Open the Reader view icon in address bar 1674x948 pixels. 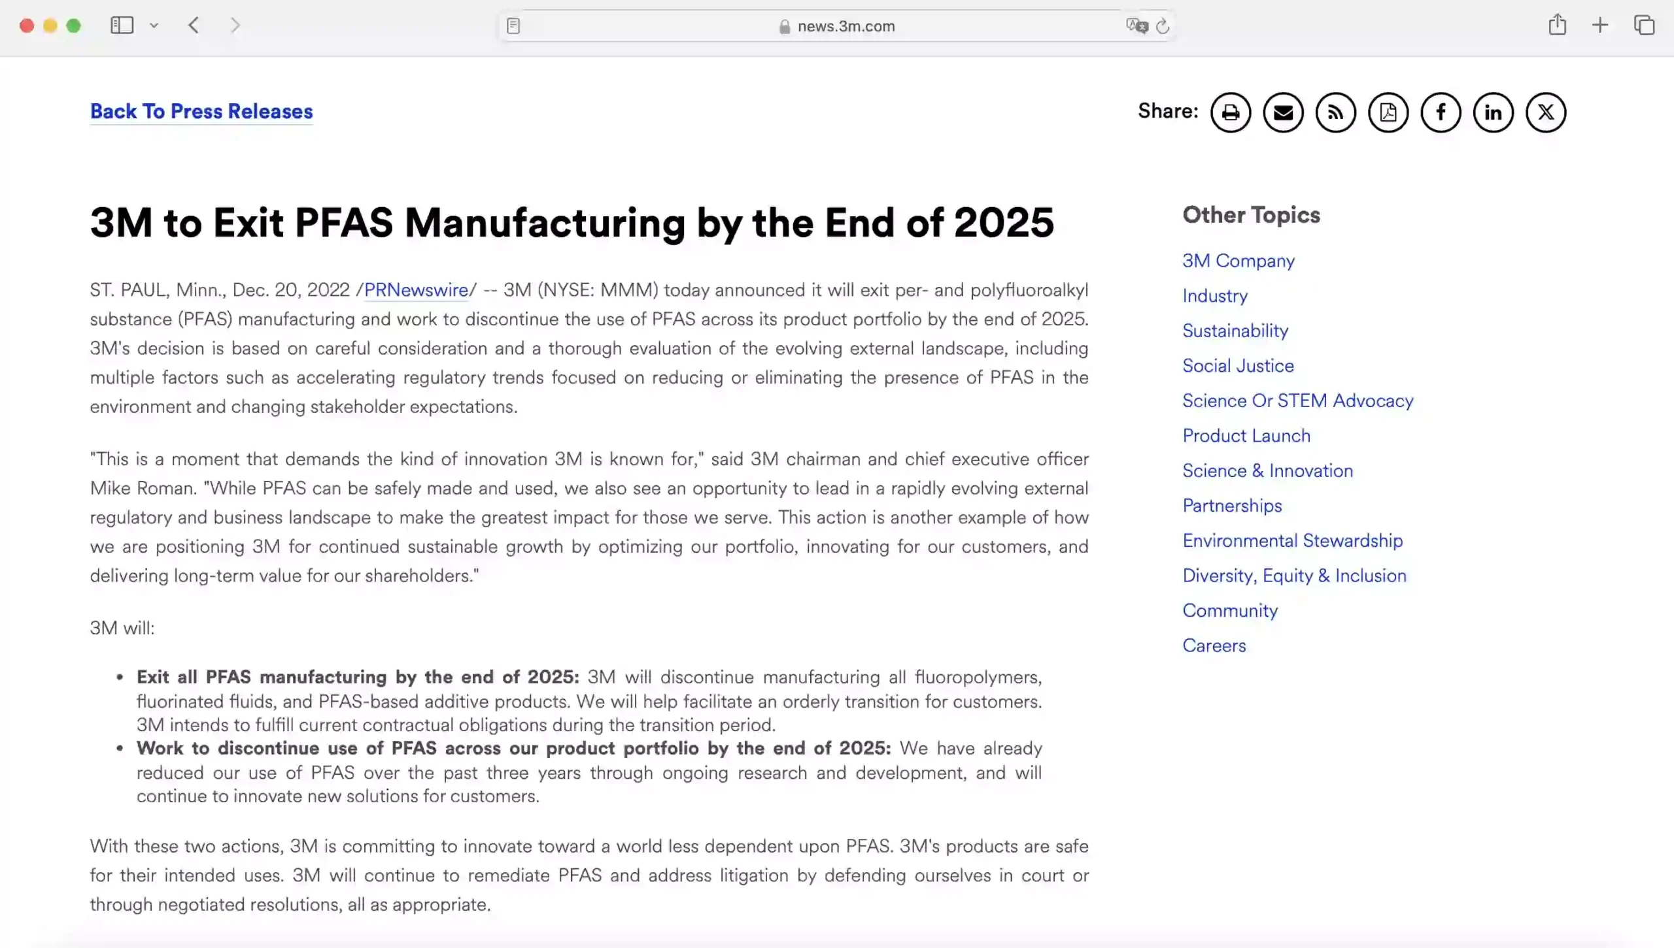tap(513, 26)
